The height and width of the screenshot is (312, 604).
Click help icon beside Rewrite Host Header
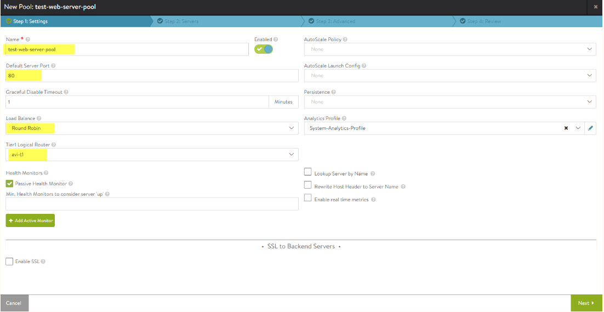[x=403, y=186]
